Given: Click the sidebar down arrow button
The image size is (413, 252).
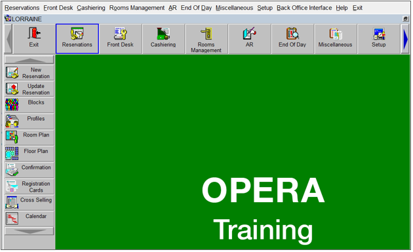Looking at the screenshot, I should pyautogui.click(x=29, y=231).
